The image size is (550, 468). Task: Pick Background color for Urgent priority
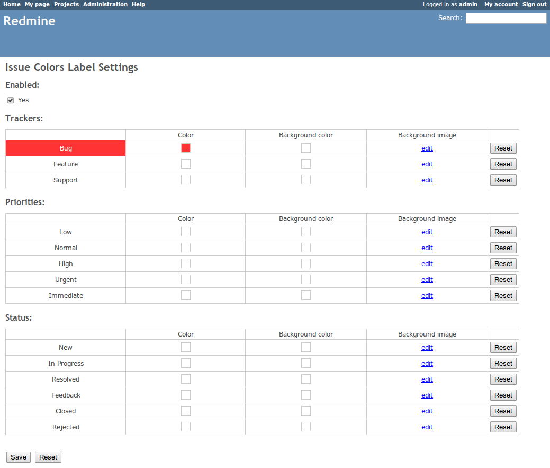coord(306,279)
